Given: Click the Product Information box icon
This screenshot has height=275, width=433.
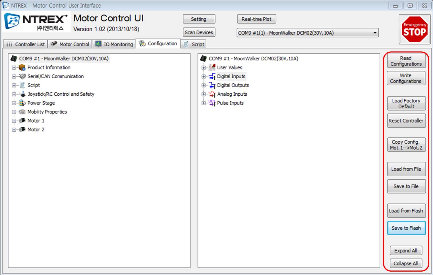Looking at the screenshot, I should [x=22, y=68].
